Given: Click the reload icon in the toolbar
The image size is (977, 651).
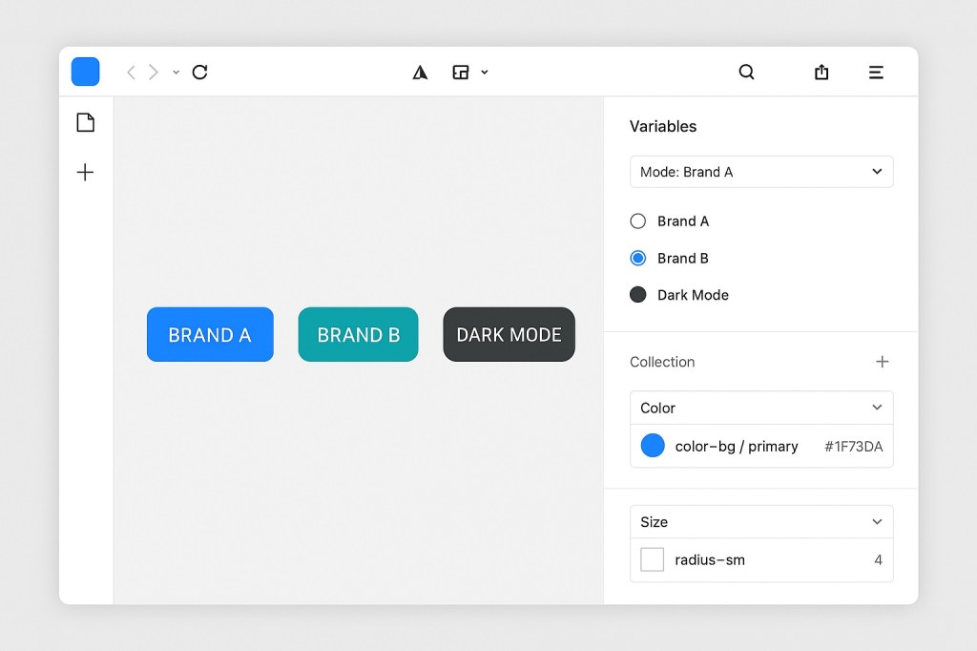Looking at the screenshot, I should pos(199,72).
